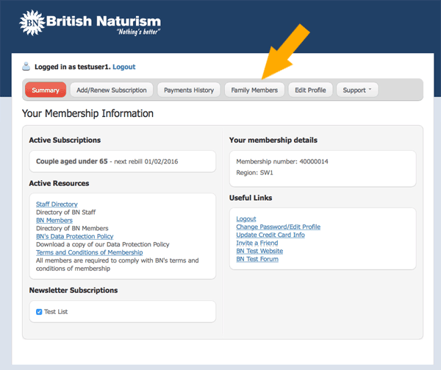Expand the Support dropdown menu
The image size is (441, 370).
pyautogui.click(x=357, y=90)
